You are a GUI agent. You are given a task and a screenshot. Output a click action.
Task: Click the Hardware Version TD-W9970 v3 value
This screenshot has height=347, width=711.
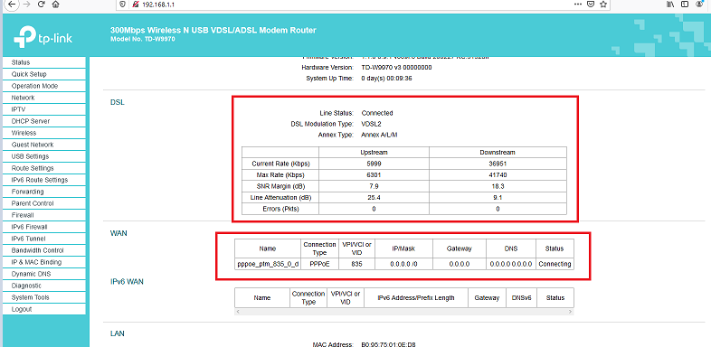click(x=396, y=68)
